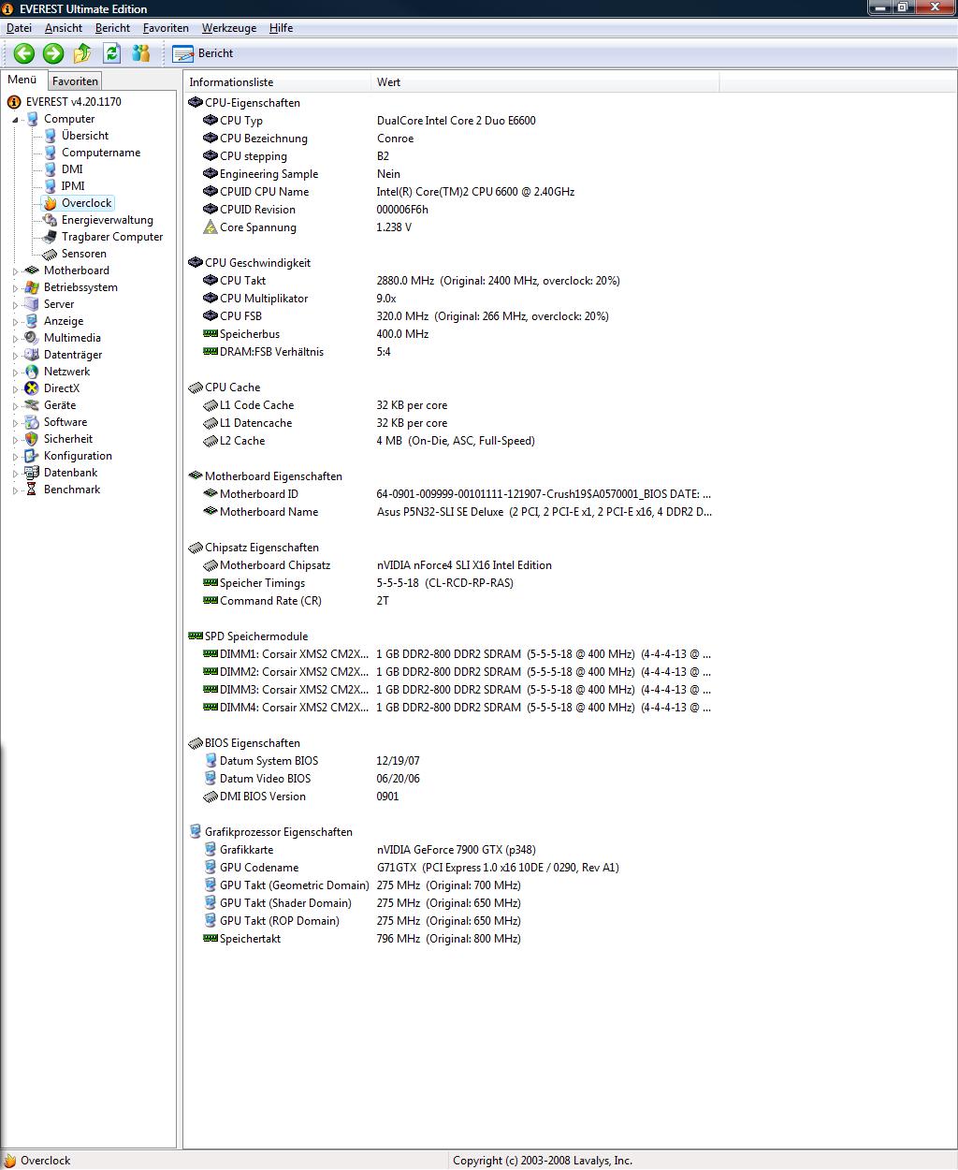Click the Konfiguration tree icon
Screen dimensions: 958x1170
tap(33, 456)
